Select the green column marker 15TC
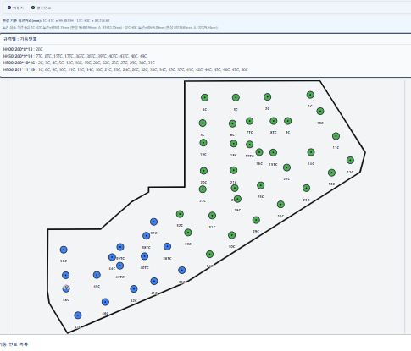 pyautogui.click(x=273, y=153)
